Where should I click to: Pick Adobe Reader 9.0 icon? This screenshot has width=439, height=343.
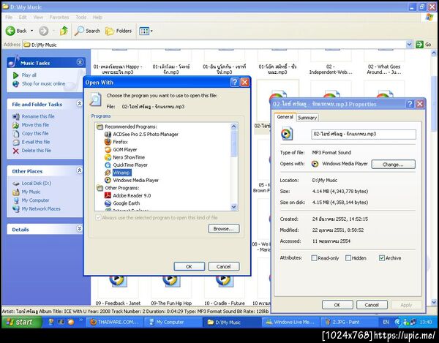[108, 195]
